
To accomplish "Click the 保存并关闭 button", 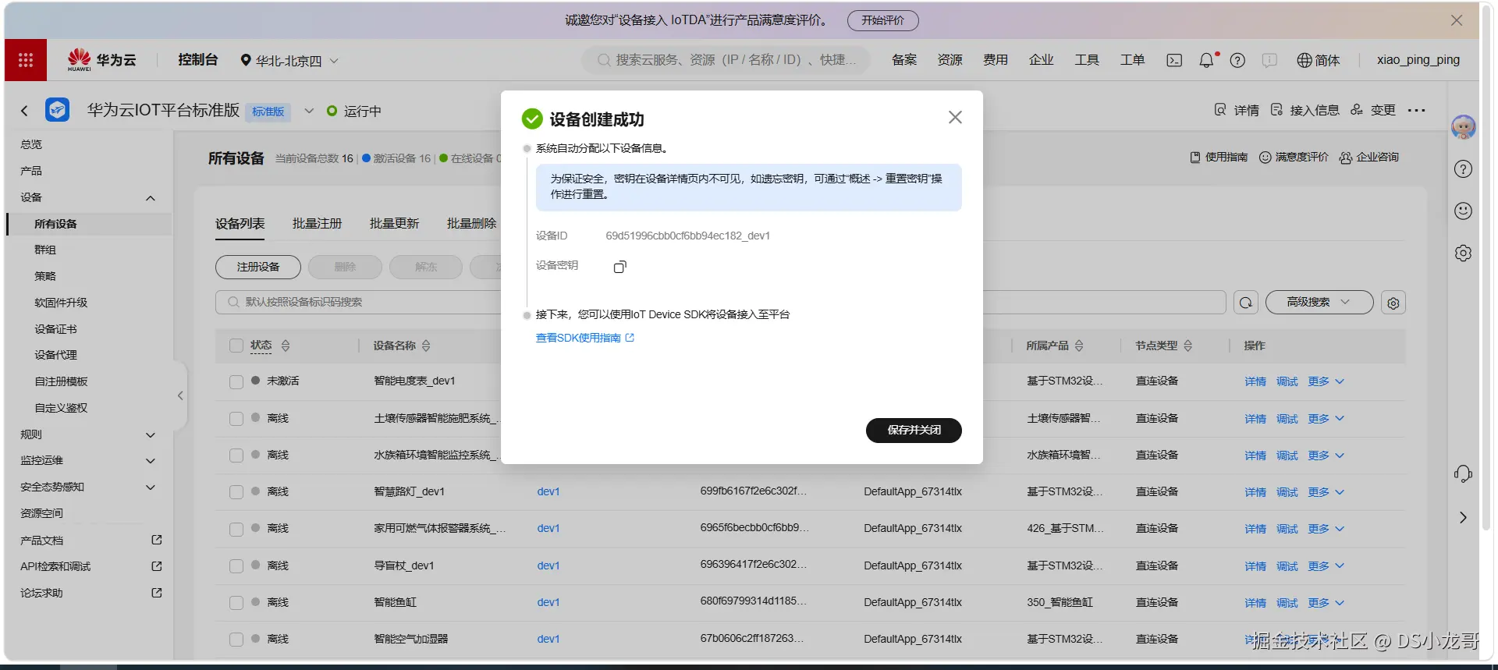I will 914,431.
